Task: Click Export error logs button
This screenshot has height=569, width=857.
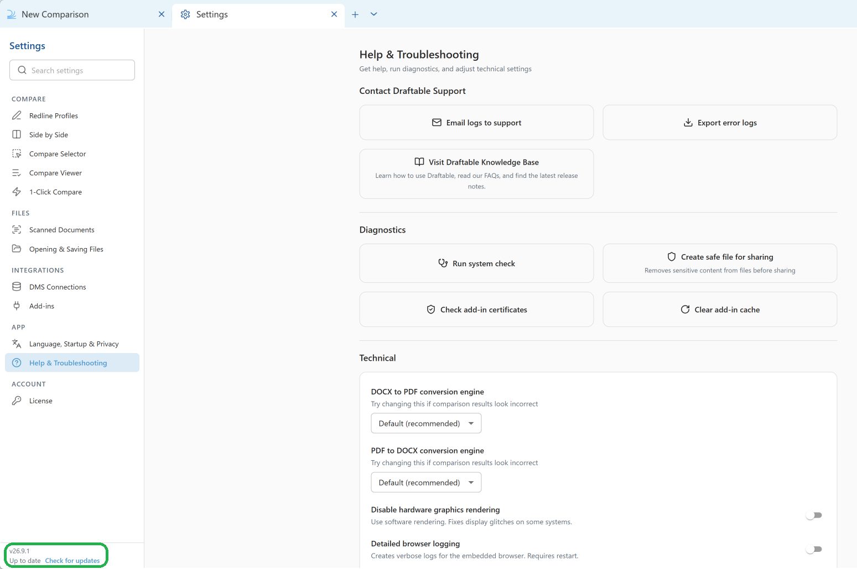Action: (720, 123)
